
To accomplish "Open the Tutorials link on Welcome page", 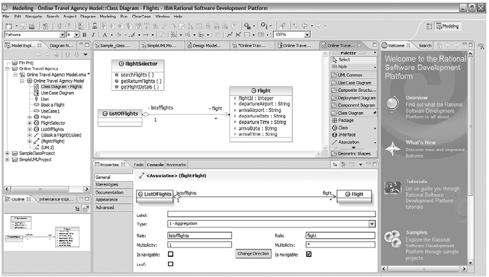I will (416, 182).
